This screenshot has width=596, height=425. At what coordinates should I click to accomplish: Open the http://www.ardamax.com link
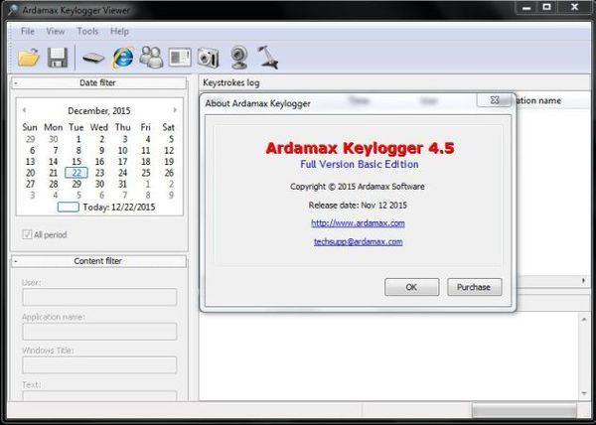[358, 223]
